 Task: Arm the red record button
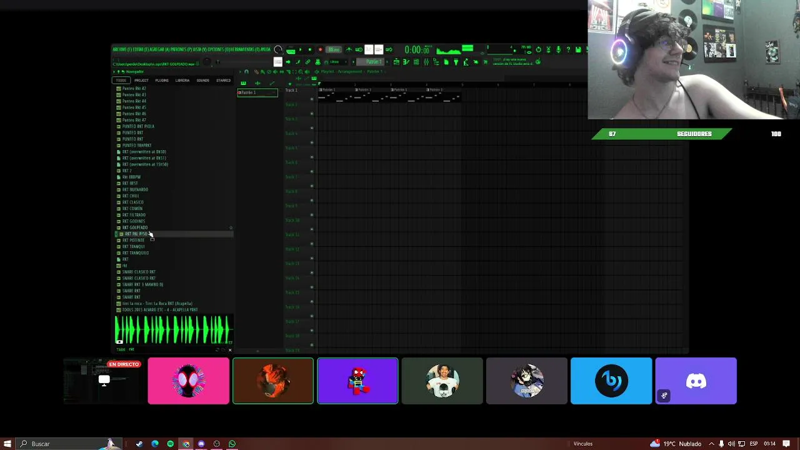320,49
